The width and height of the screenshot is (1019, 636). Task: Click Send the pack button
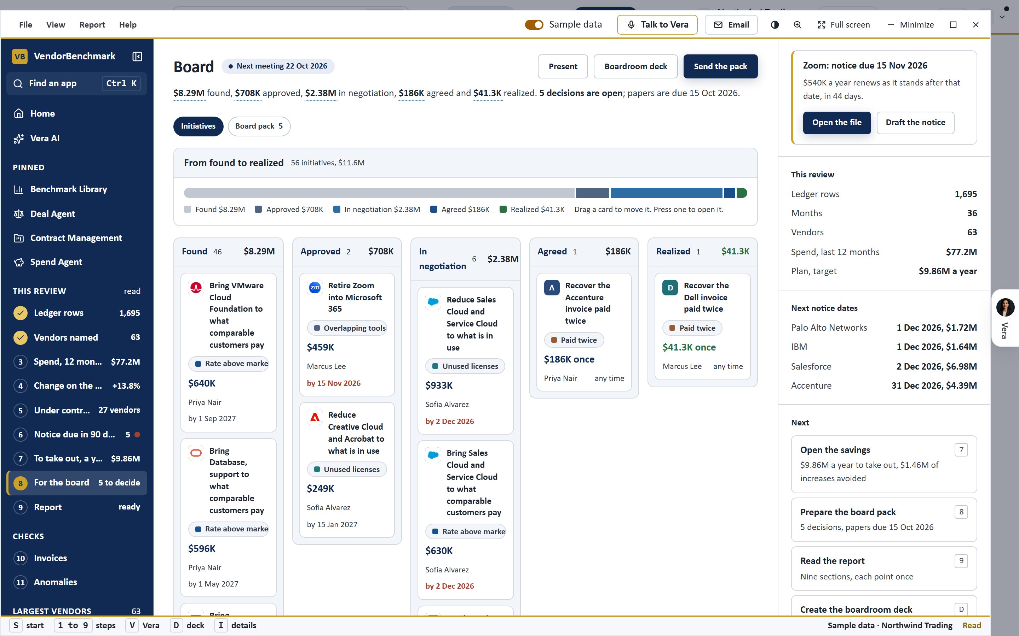point(720,66)
